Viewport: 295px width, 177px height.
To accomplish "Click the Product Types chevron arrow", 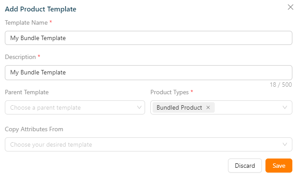I will coord(285,107).
